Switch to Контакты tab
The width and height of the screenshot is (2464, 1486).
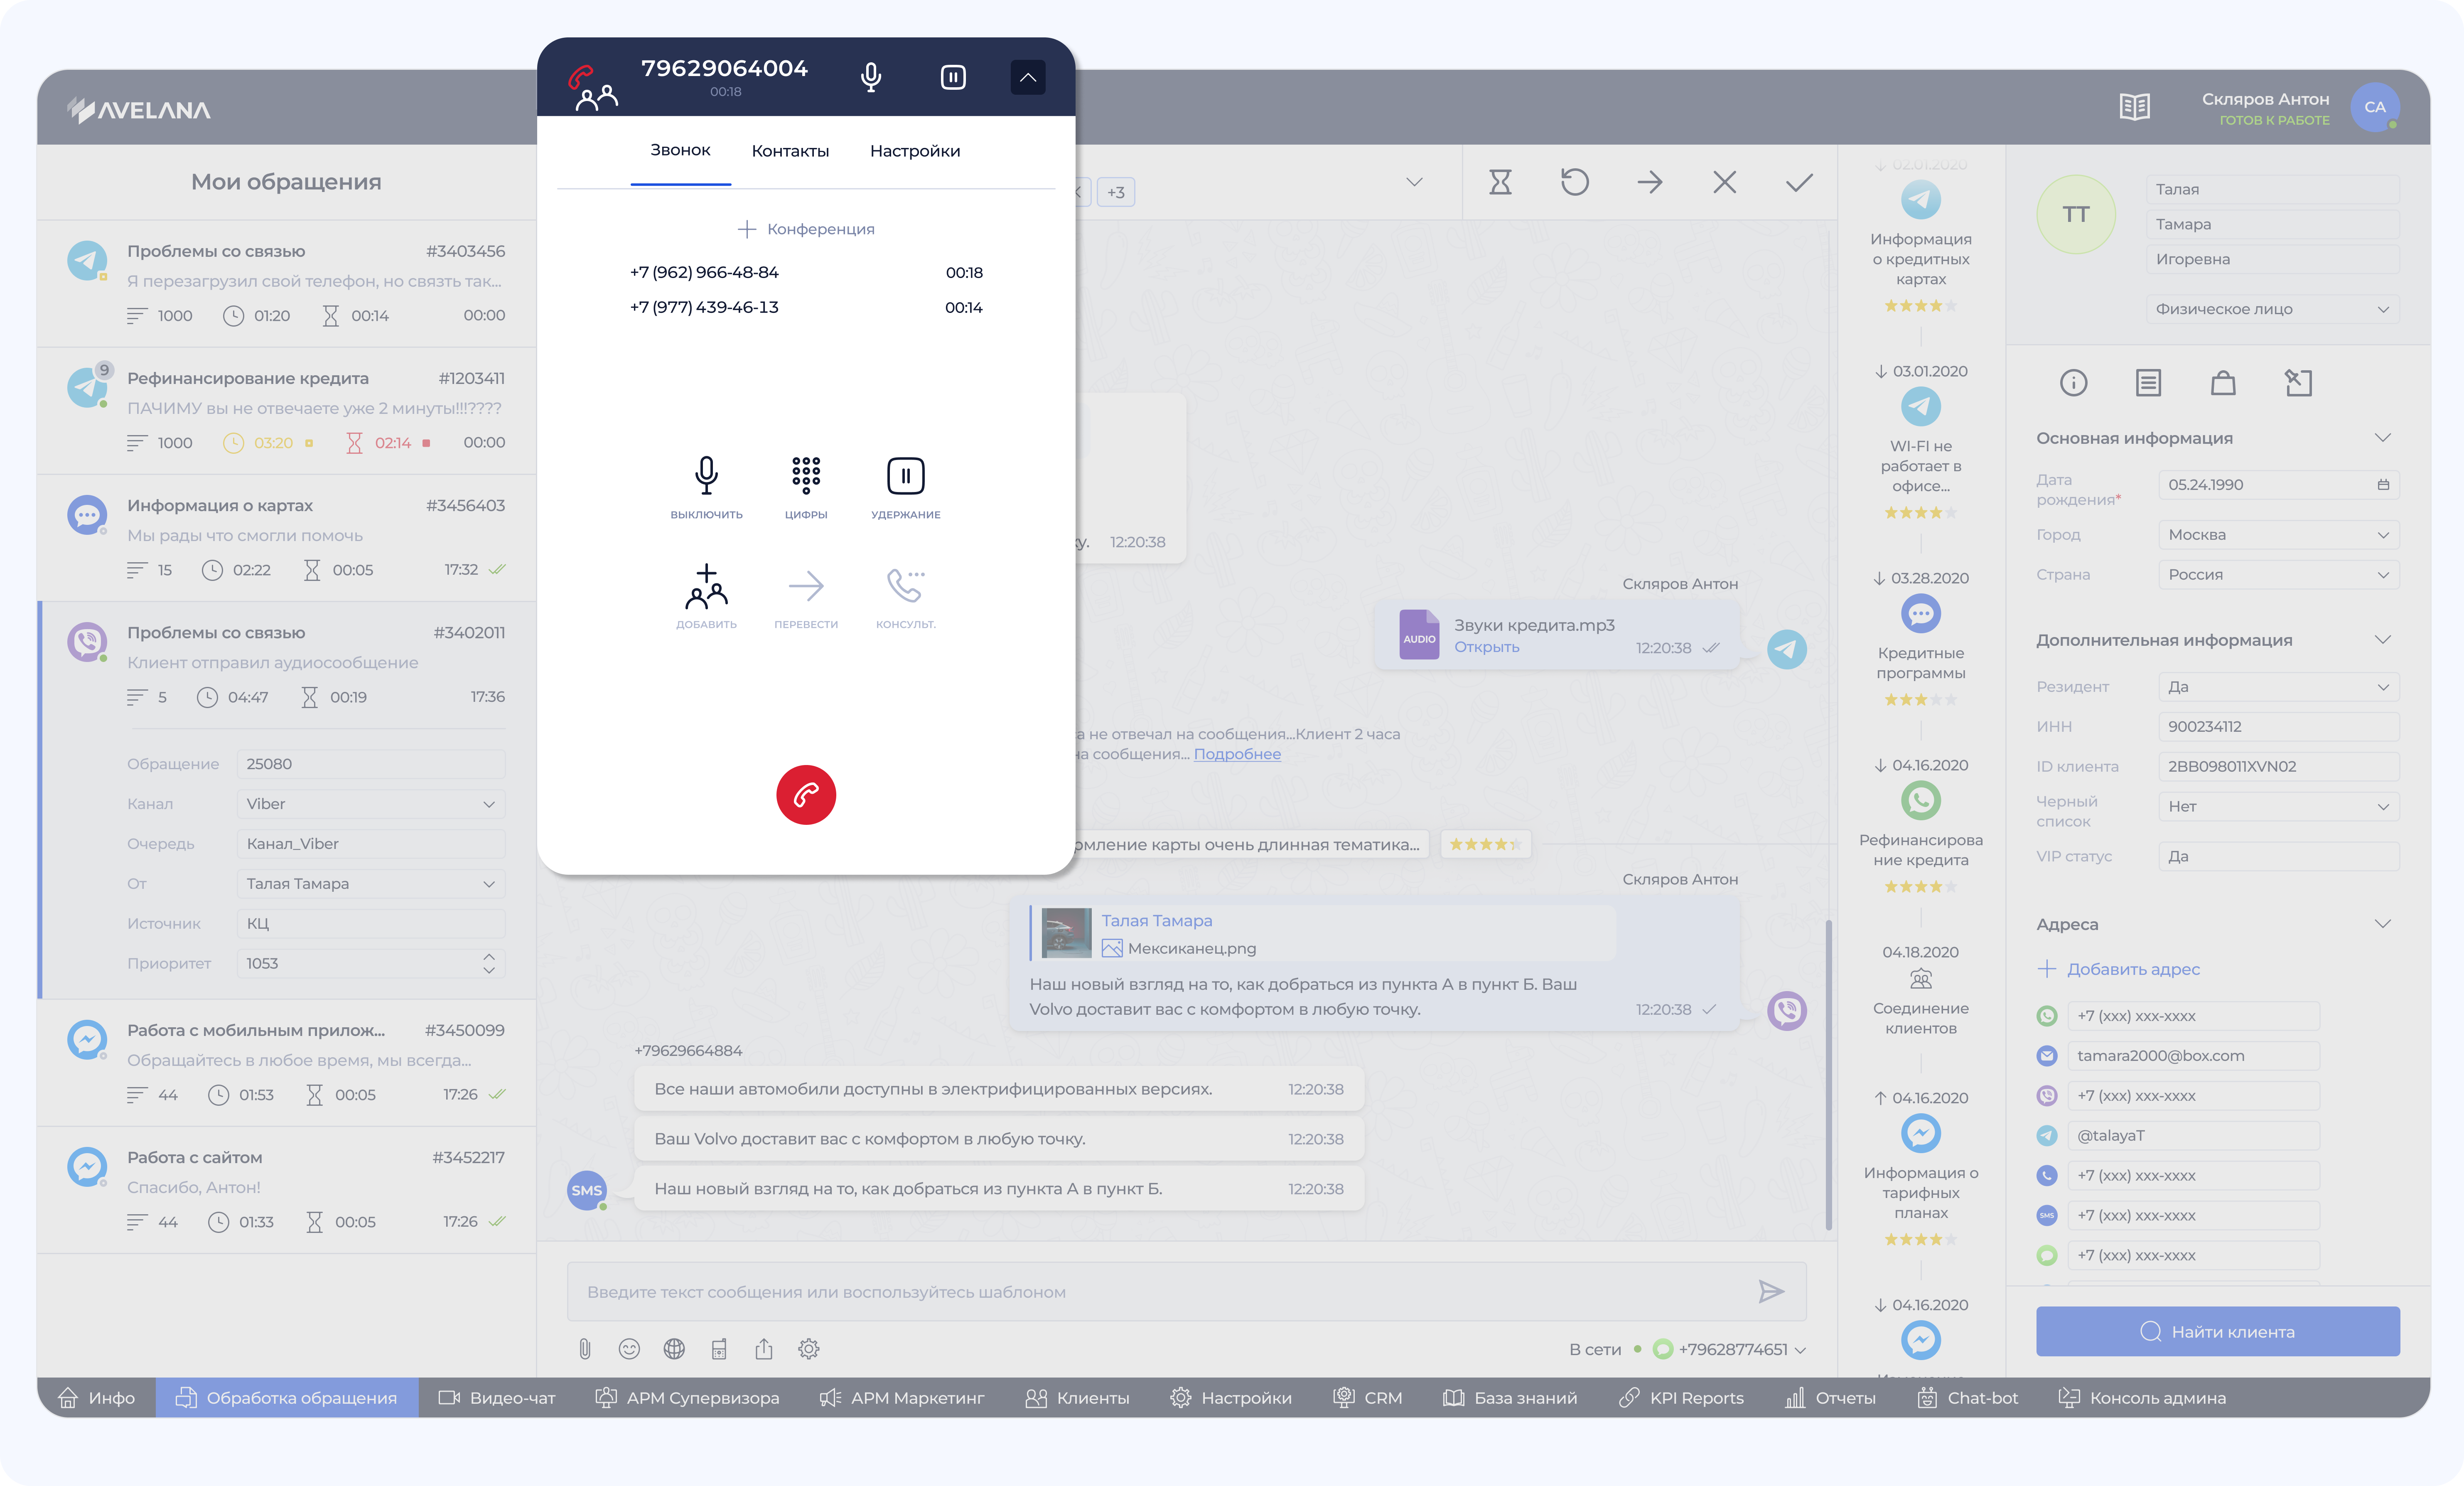[x=790, y=151]
